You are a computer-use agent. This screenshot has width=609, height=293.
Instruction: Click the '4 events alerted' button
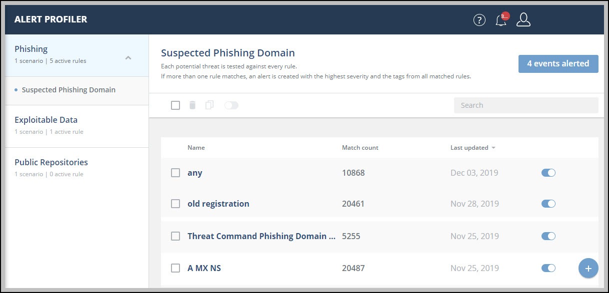pyautogui.click(x=558, y=63)
